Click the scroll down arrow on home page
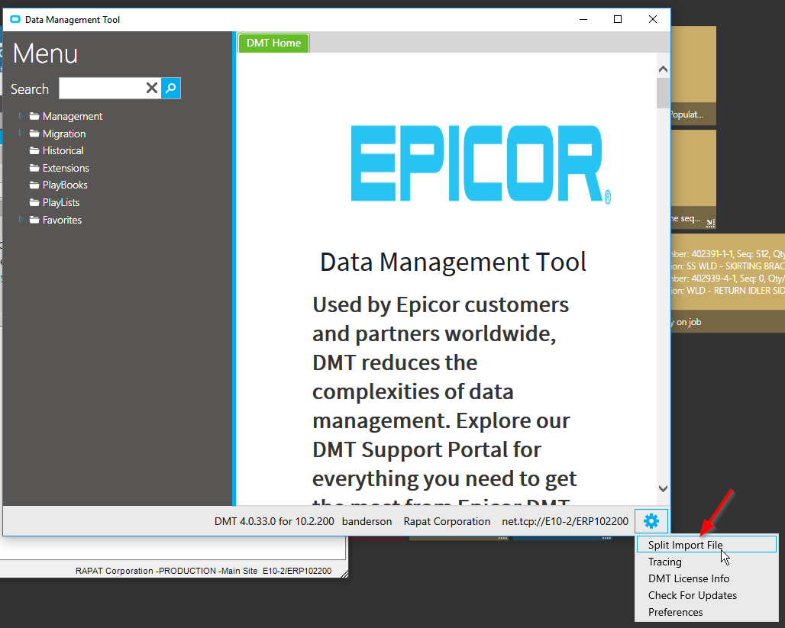Image resolution: width=785 pixels, height=628 pixels. tap(664, 489)
